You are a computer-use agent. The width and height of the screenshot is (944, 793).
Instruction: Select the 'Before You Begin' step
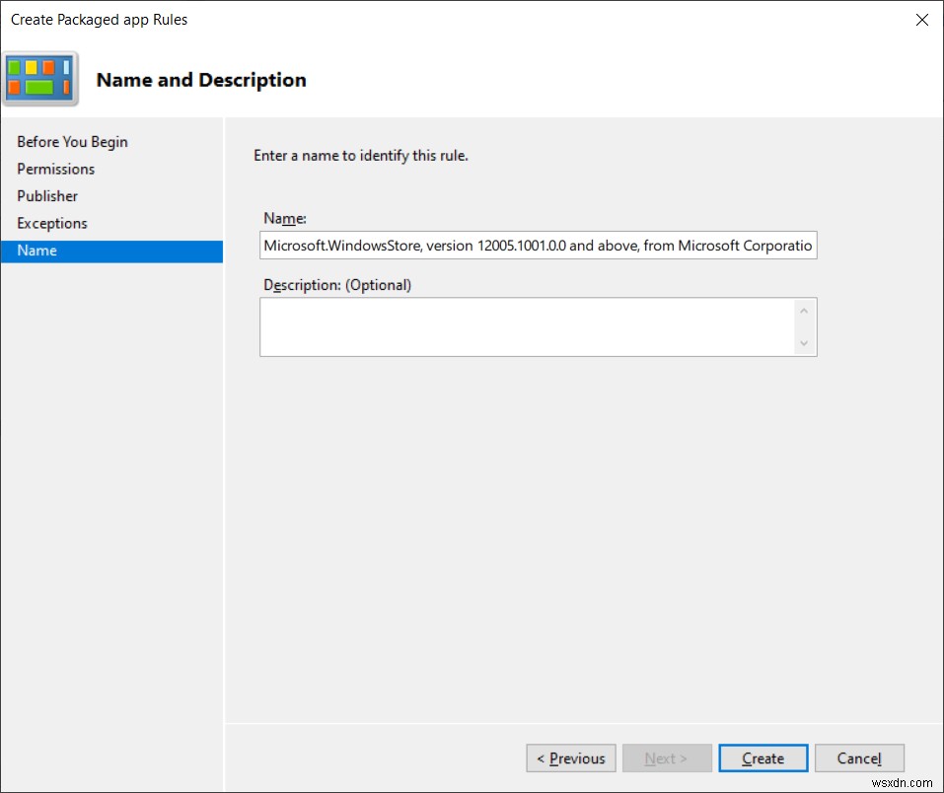tap(72, 141)
